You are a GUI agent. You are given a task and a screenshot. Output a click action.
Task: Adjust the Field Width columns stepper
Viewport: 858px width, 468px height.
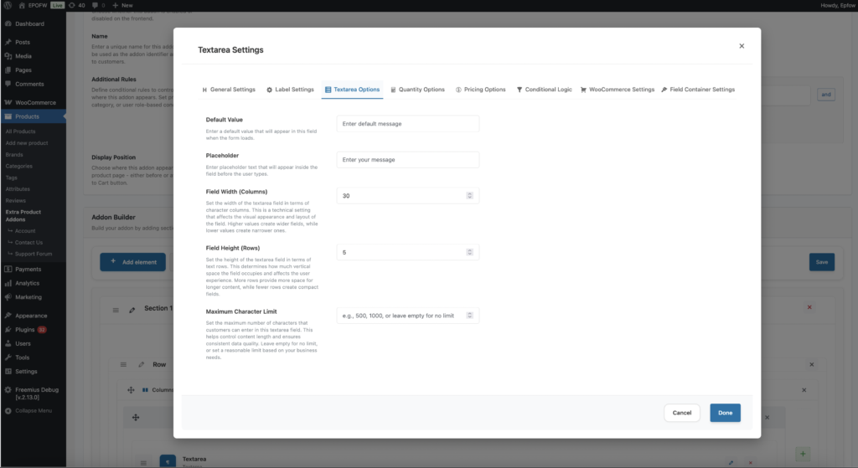[x=469, y=195]
